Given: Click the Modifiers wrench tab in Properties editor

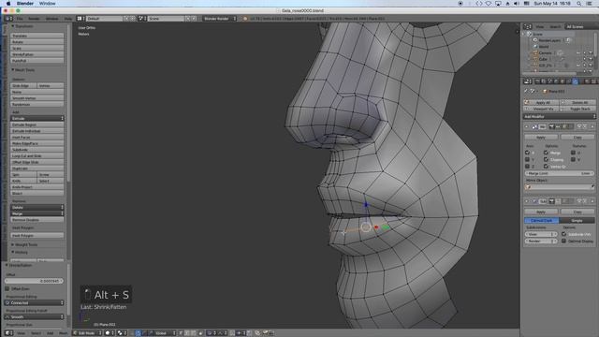Looking at the screenshot, I should pos(576,81).
